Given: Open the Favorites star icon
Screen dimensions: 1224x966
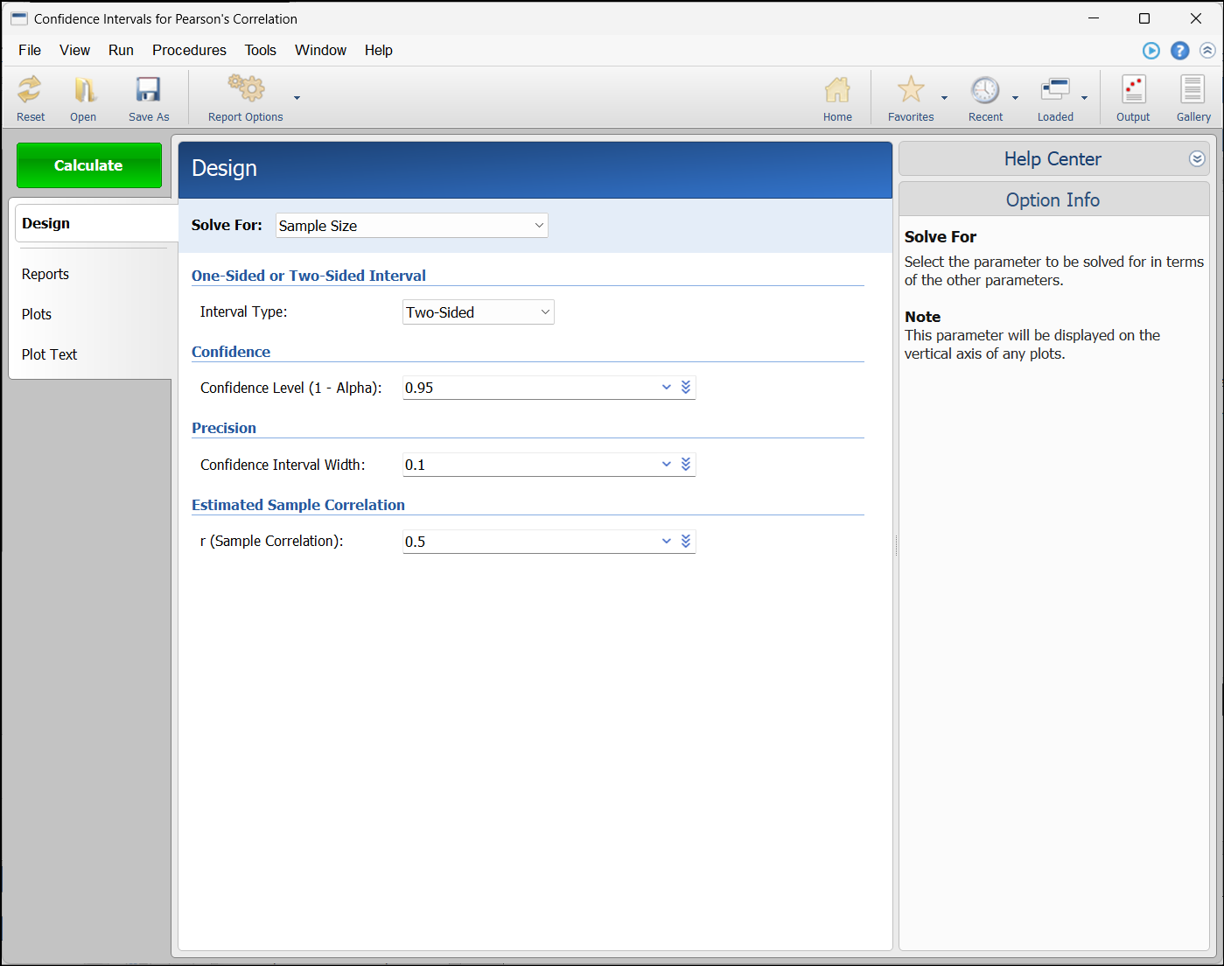Looking at the screenshot, I should (911, 90).
